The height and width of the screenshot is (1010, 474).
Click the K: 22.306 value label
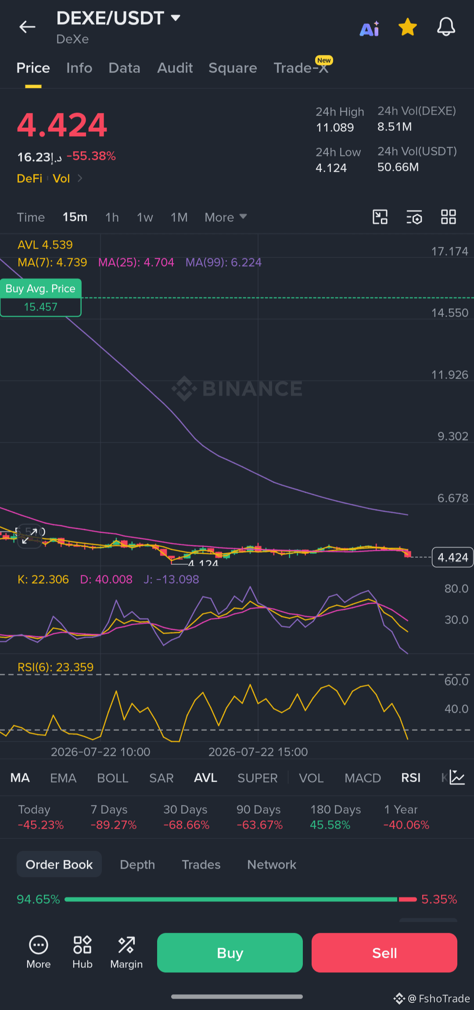tap(43, 579)
